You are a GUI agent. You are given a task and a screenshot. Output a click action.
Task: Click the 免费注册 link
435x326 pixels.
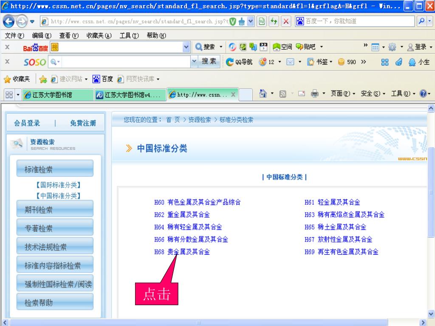click(x=83, y=123)
